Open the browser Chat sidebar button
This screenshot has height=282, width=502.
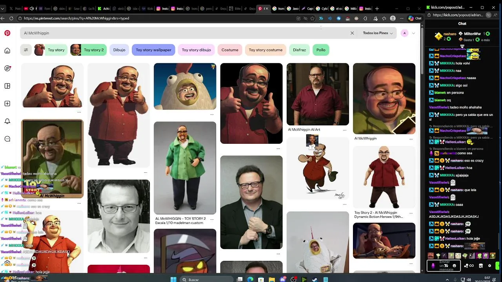(415, 18)
